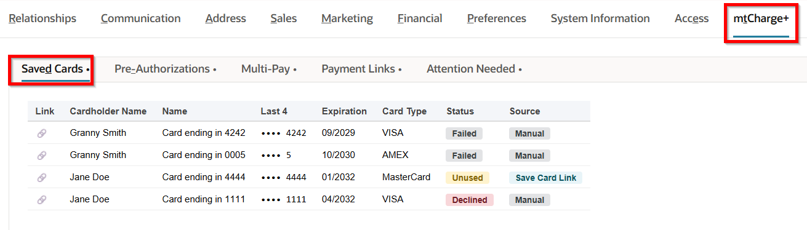Viewport: 807px width, 230px height.
Task: Go to the Payment Links subtab
Action: (361, 69)
